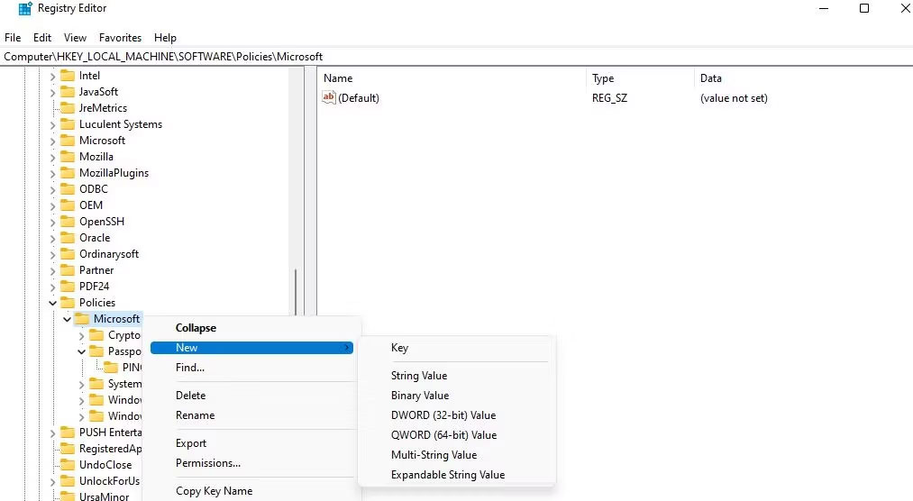The image size is (913, 501).
Task: Click the OpenSSH folder icon
Action: 68,222
